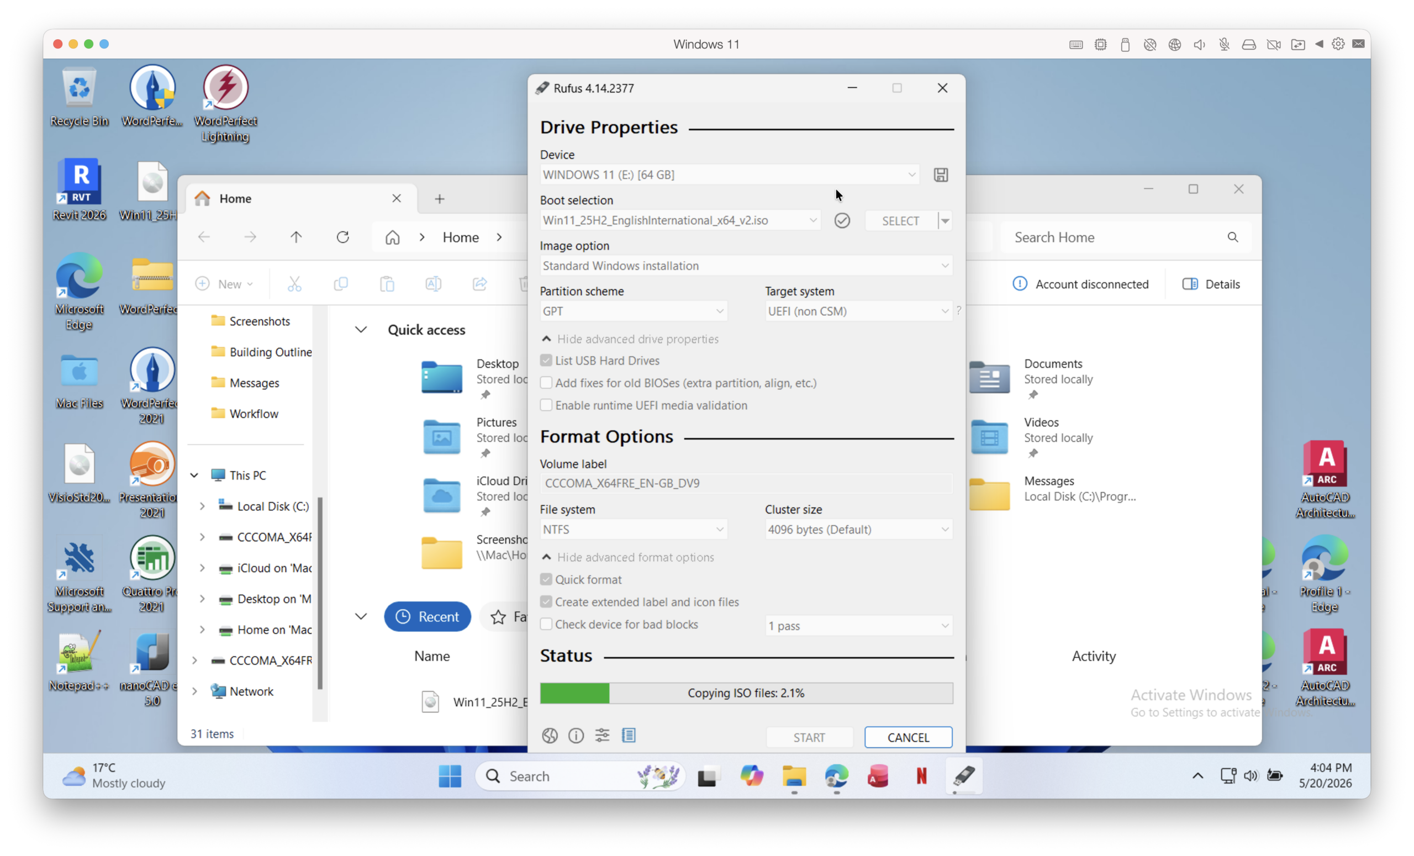Click the Rename icon in Explorer toolbar

[x=433, y=284]
